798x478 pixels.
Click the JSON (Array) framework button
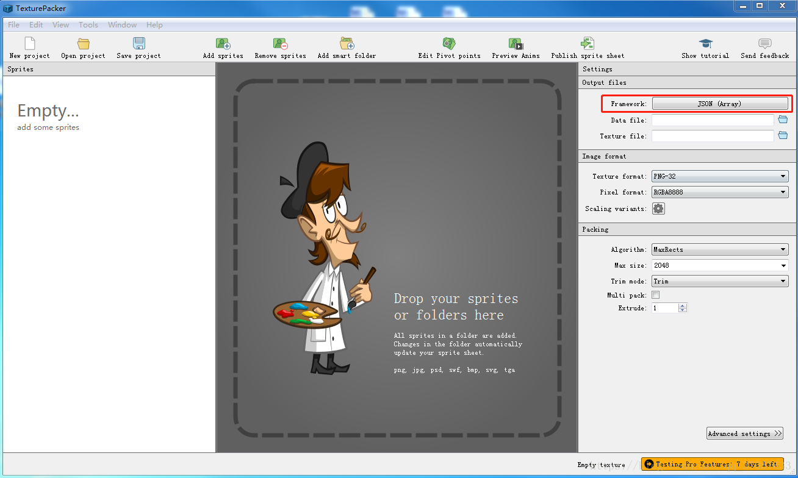click(x=719, y=104)
